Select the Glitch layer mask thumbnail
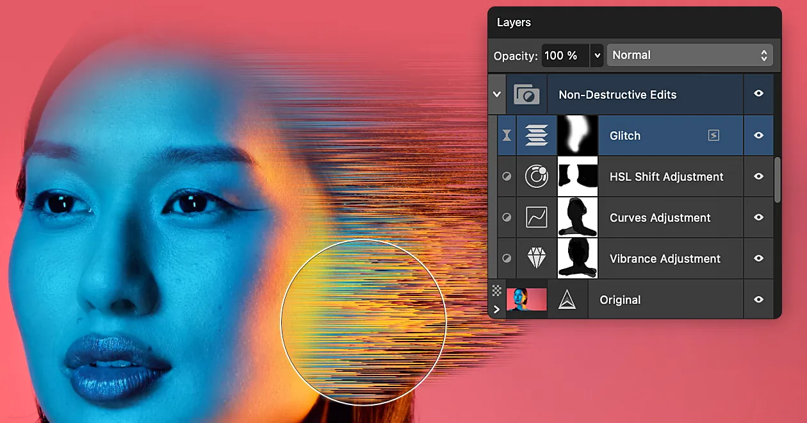The width and height of the screenshot is (807, 423). [578, 135]
